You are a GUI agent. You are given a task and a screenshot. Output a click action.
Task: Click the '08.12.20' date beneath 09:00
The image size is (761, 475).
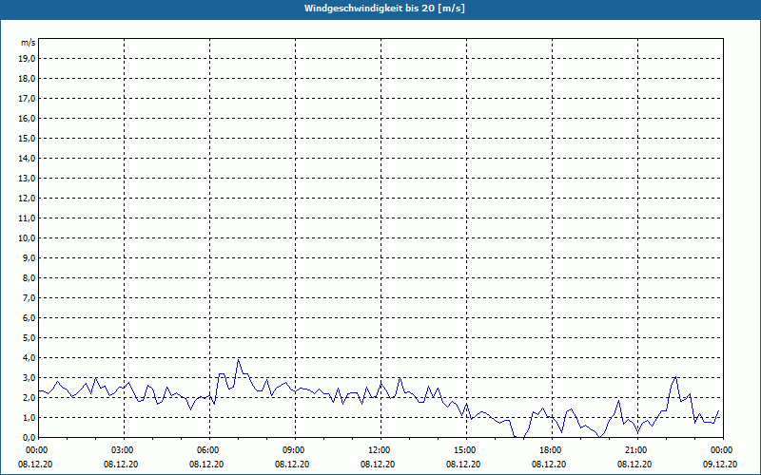[292, 464]
